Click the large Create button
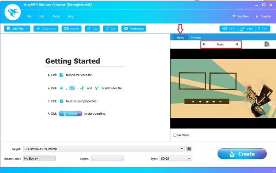Viewport: 276px width, 173px height. coord(242,154)
